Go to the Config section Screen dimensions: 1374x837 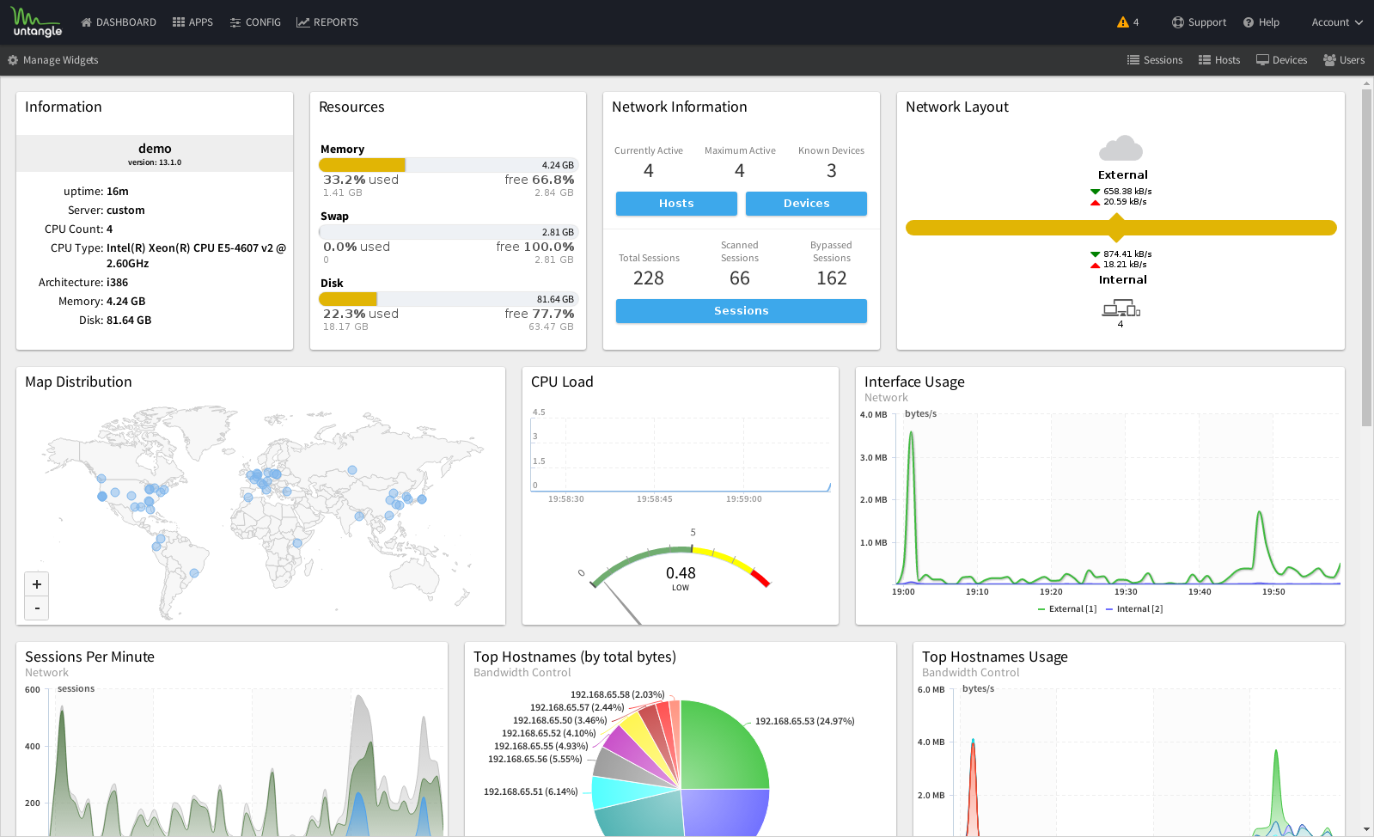(x=255, y=22)
